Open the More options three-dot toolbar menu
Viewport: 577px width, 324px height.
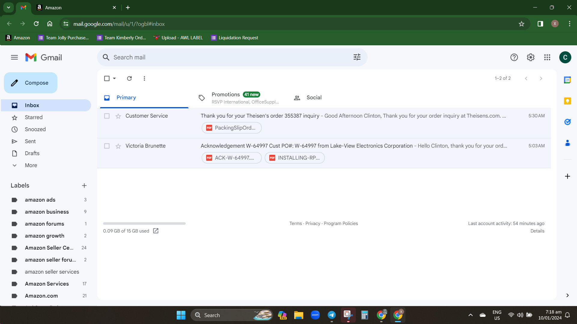click(x=144, y=78)
